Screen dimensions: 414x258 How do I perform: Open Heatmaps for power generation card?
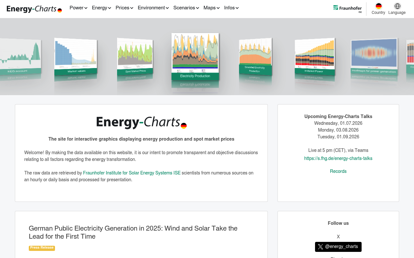click(374, 57)
